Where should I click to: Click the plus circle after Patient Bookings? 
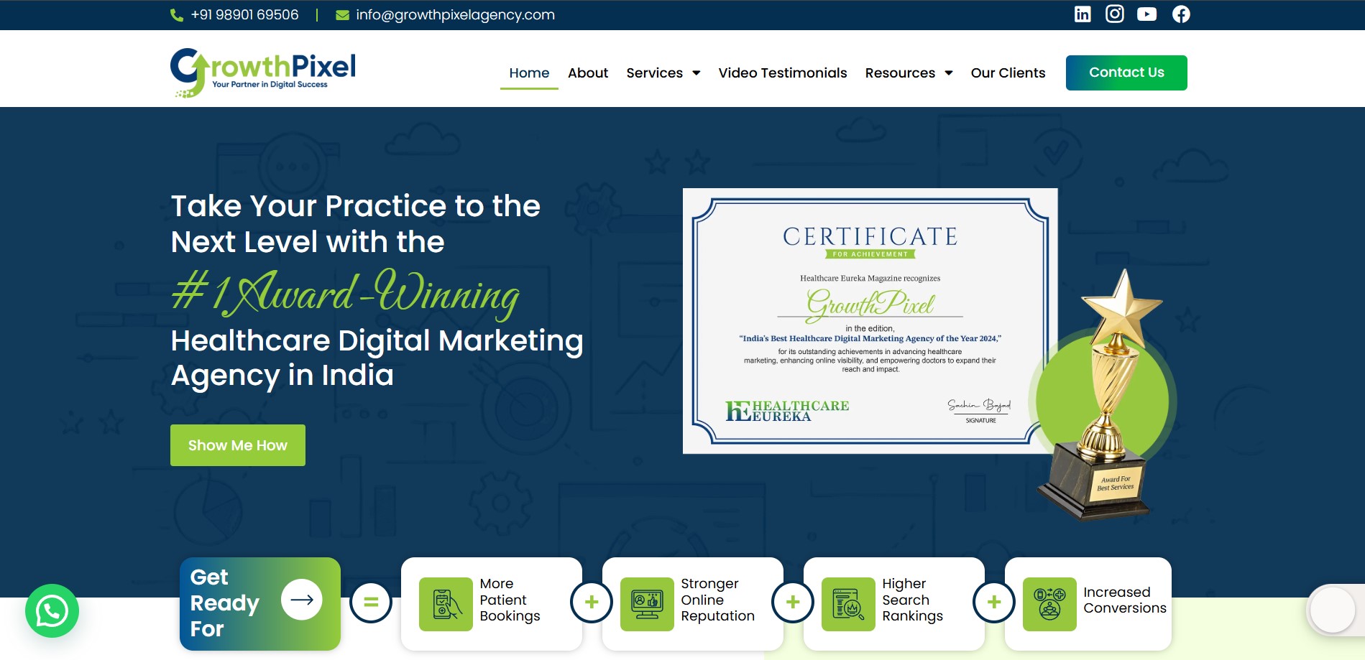point(592,602)
